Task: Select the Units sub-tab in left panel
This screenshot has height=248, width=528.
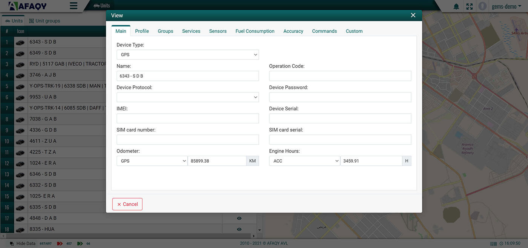Action: tap(14, 21)
